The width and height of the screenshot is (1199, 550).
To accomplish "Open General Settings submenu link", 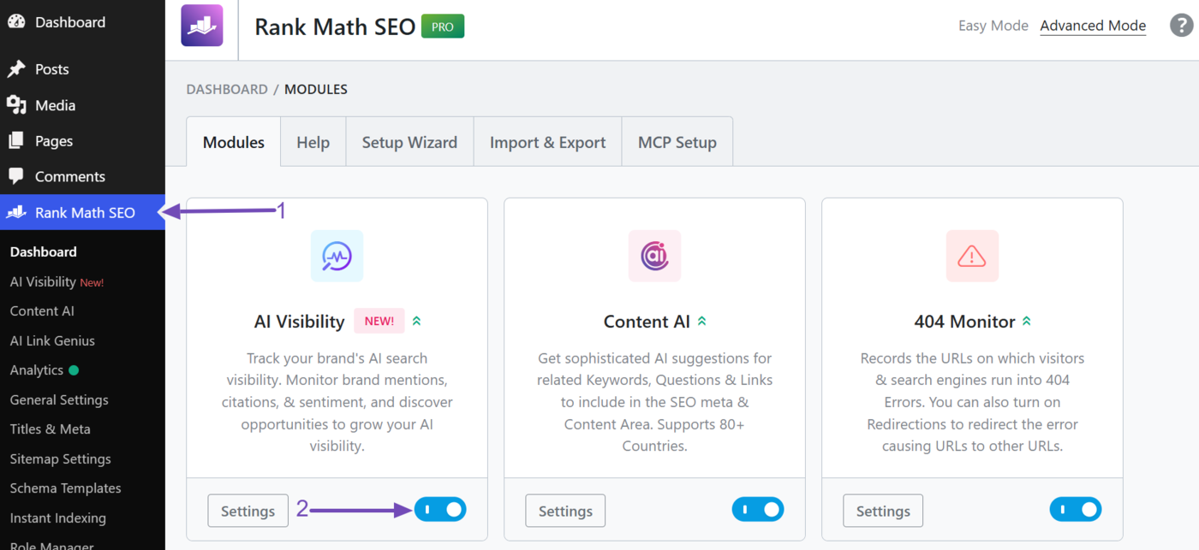I will pos(59,399).
